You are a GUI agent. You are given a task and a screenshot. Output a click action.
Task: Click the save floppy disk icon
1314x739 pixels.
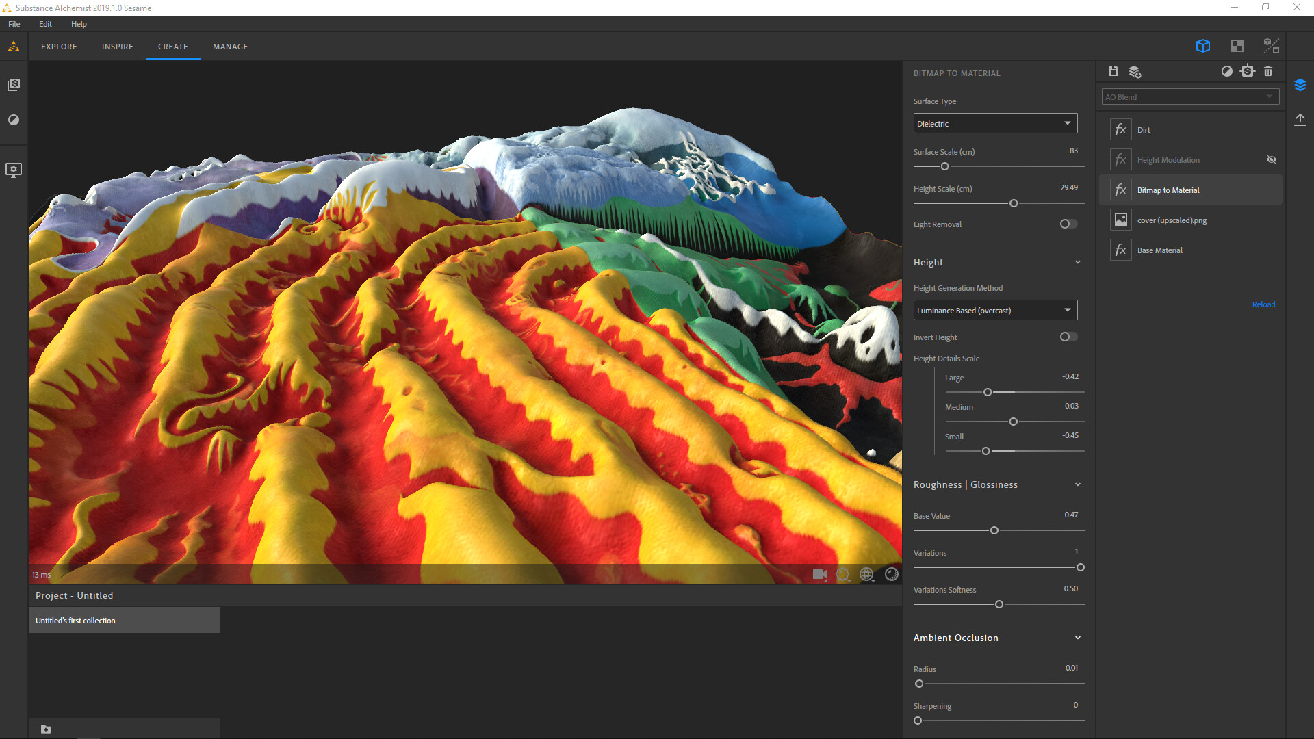pos(1113,71)
